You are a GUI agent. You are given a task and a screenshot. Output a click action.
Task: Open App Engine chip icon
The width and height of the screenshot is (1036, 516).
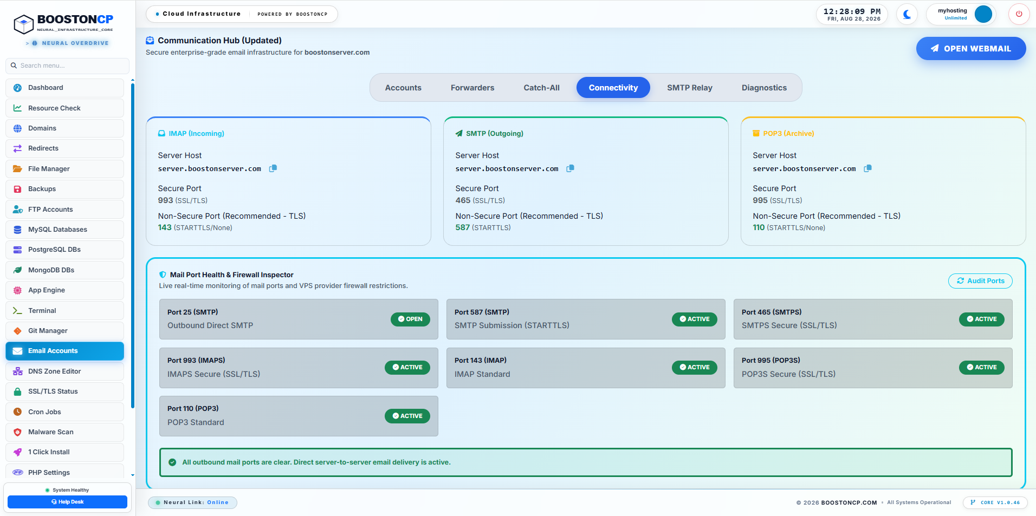coord(17,290)
